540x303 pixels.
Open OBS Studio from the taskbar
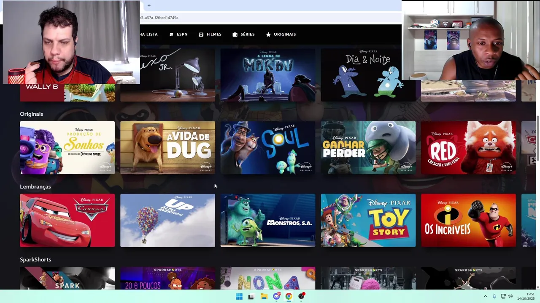(x=301, y=296)
